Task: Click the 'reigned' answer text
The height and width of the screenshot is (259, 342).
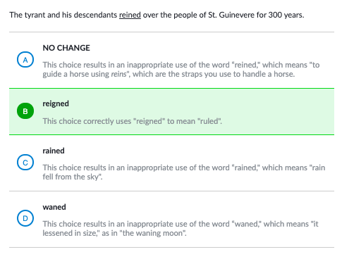Action: [x=56, y=103]
